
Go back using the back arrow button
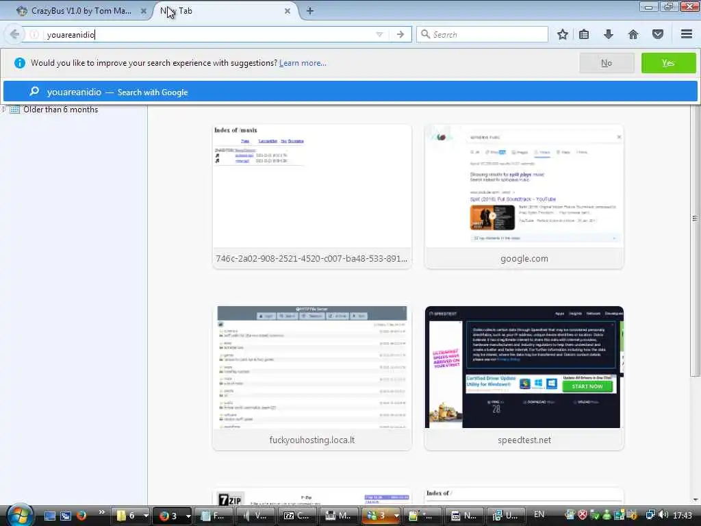(14, 34)
